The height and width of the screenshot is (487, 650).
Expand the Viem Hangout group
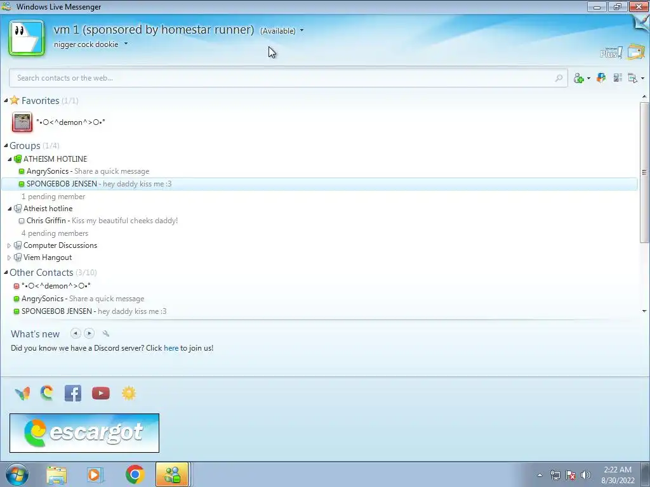tap(9, 257)
